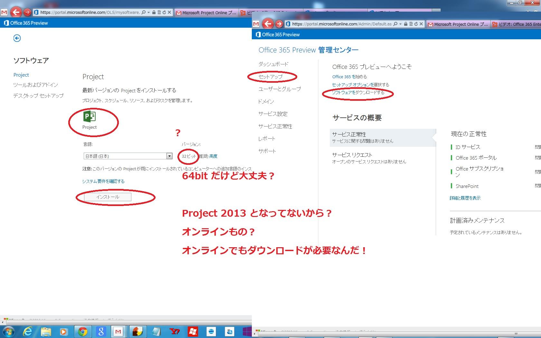Viewport: 541px width, 338px height.
Task: Open サポート in admin navigation
Action: 267,151
